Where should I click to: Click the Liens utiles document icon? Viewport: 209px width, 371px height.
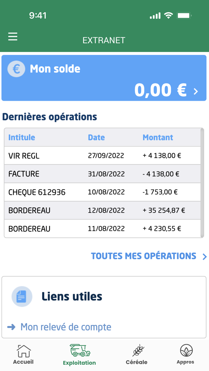[x=21, y=296]
